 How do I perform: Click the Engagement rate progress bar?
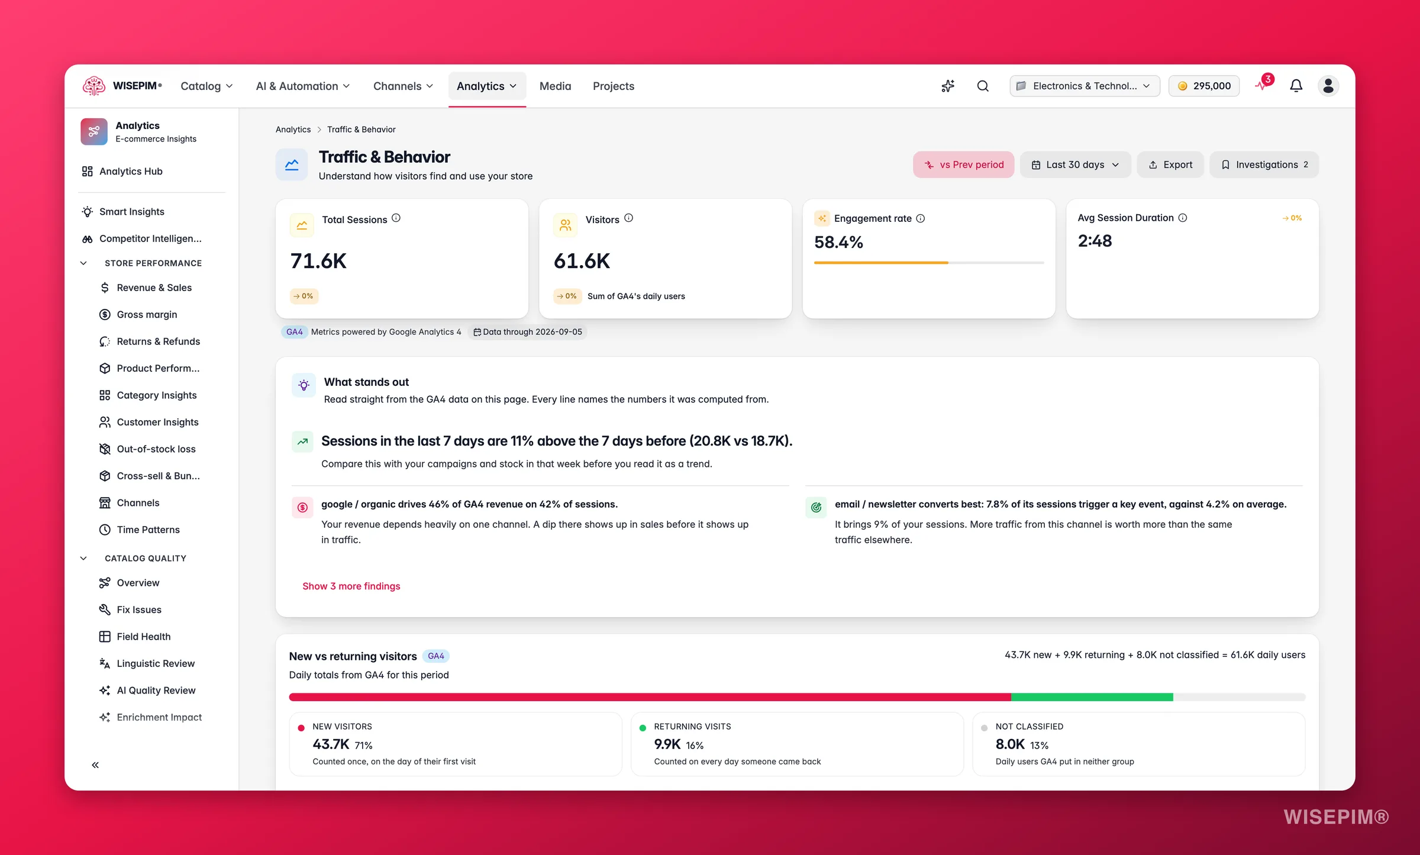(929, 263)
